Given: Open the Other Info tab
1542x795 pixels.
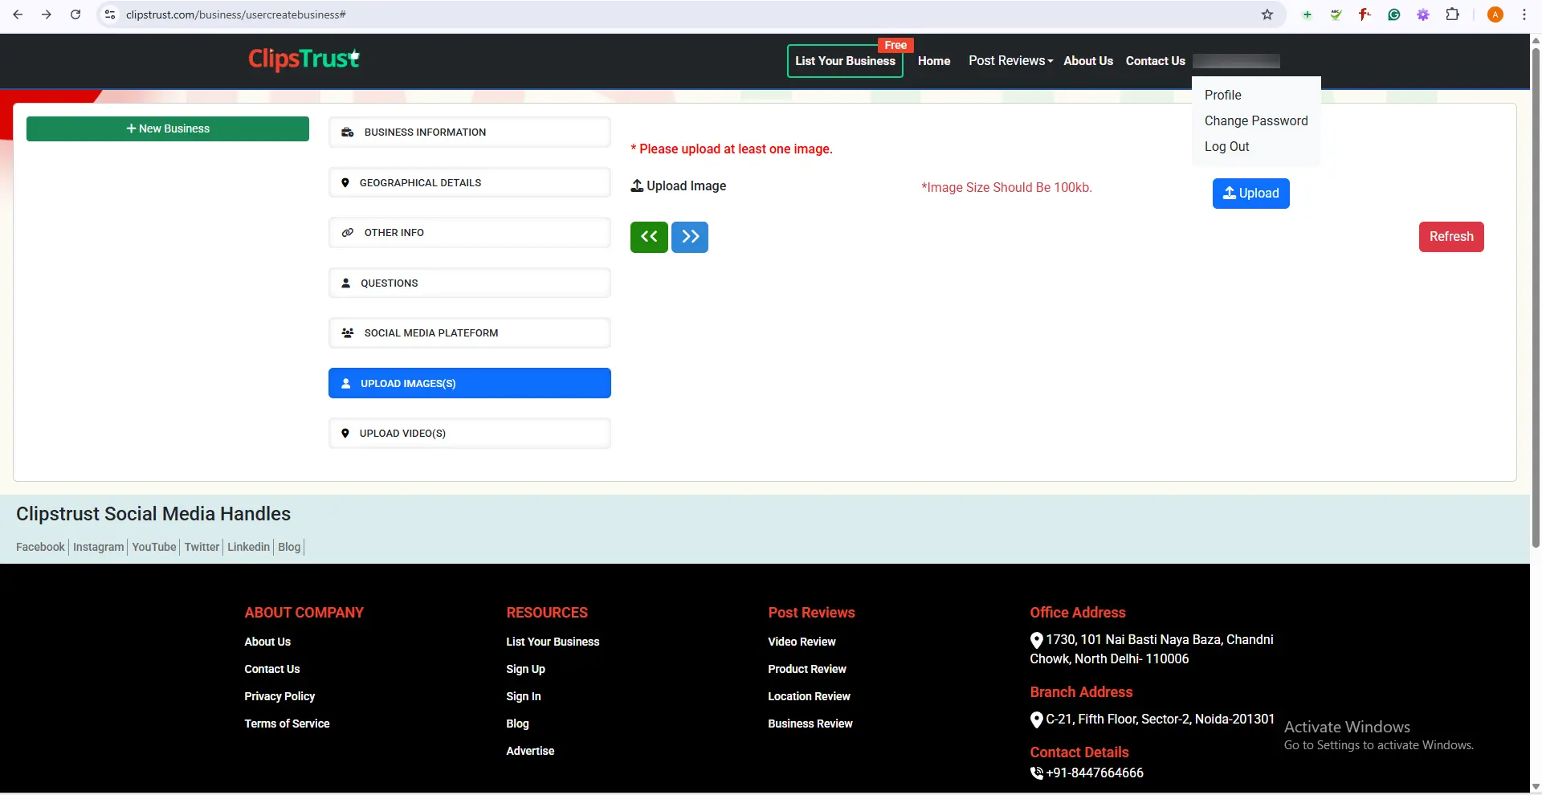Looking at the screenshot, I should pos(470,233).
